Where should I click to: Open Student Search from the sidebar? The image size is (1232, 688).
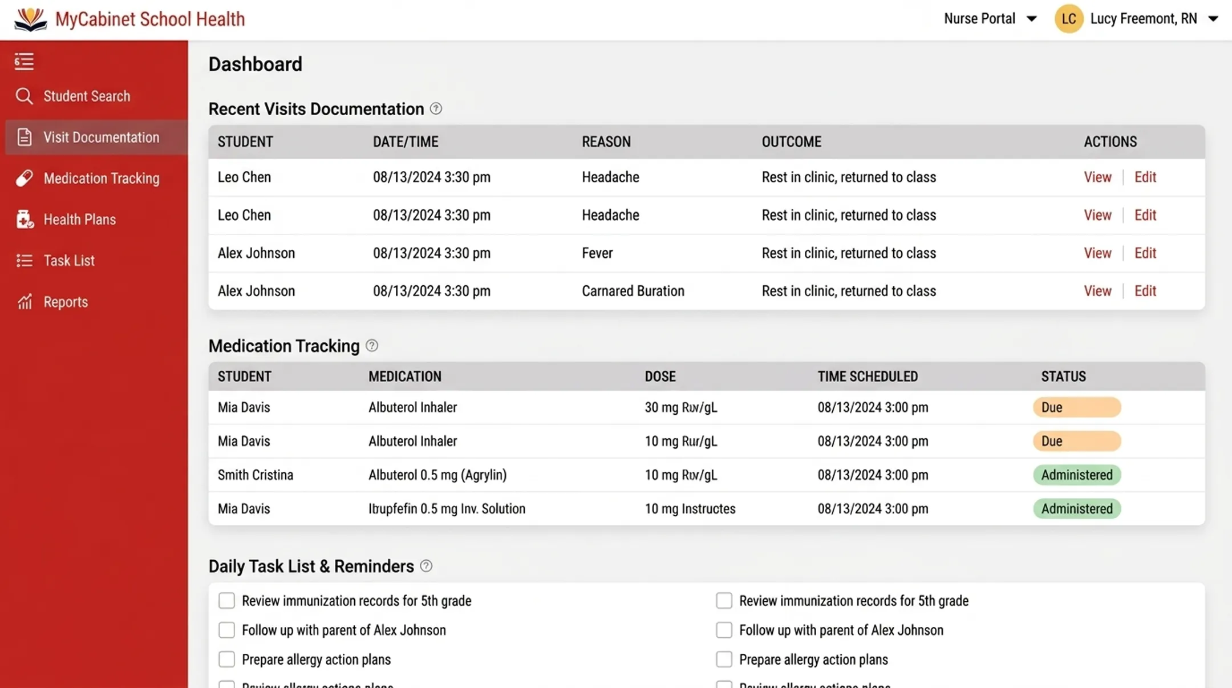87,96
